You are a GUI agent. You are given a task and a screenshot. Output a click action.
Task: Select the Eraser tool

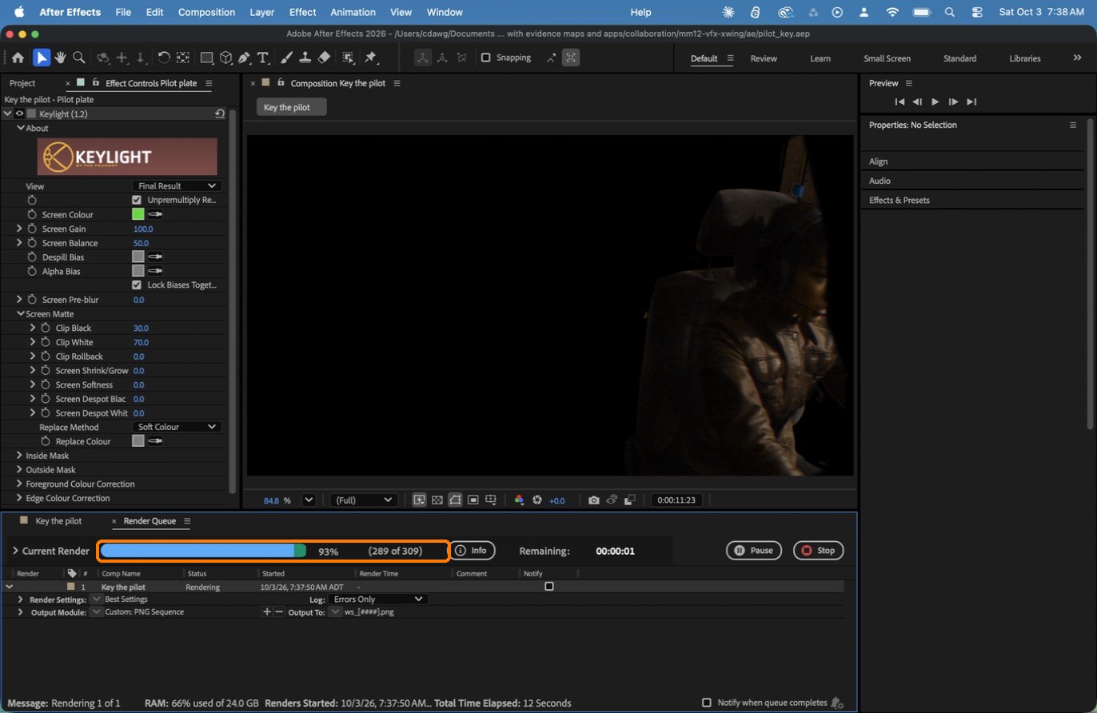(x=324, y=58)
